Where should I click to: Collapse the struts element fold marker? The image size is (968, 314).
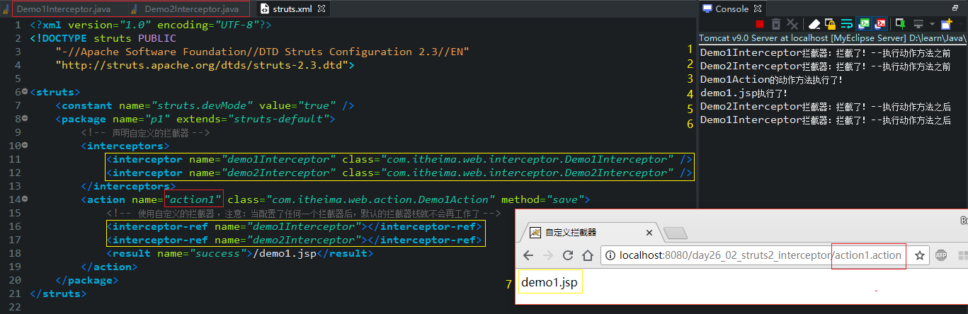[25, 92]
